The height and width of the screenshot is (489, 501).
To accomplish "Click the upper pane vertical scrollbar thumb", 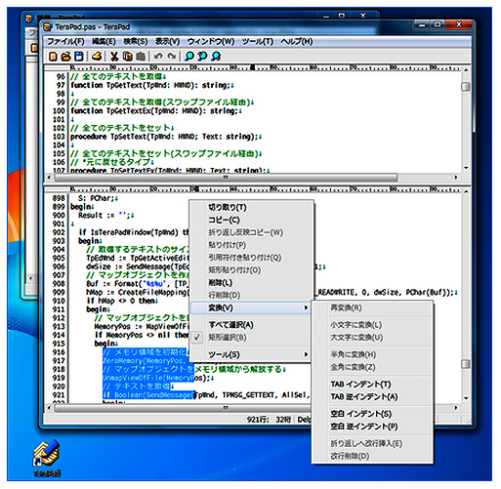I will (x=466, y=87).
